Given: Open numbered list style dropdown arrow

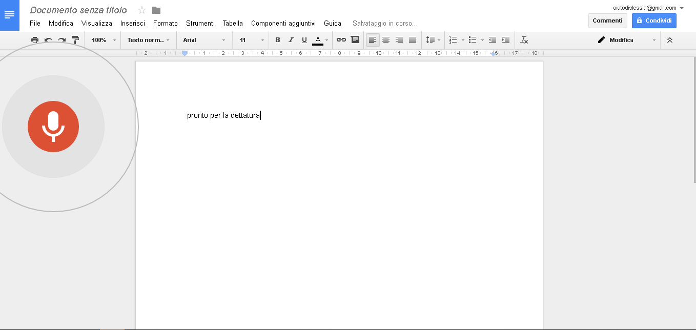Looking at the screenshot, I should [463, 40].
